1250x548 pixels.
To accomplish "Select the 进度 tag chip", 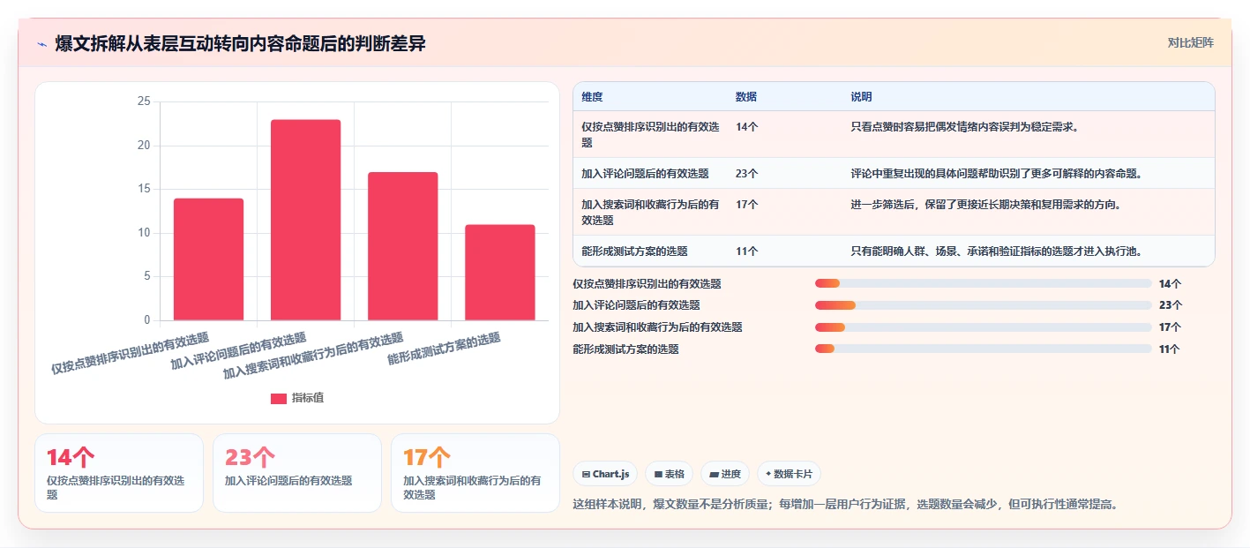I will click(x=725, y=474).
